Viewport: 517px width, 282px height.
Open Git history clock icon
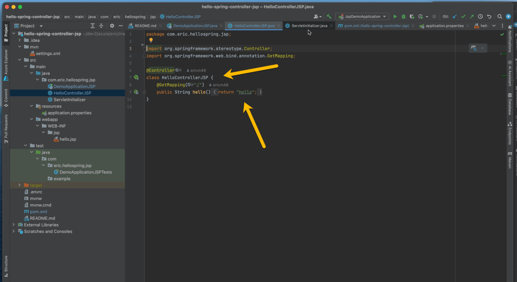point(480,17)
